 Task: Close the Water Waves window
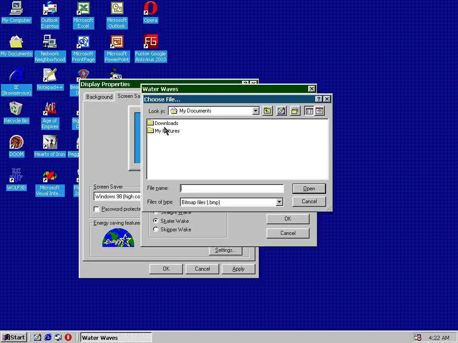tap(312, 89)
